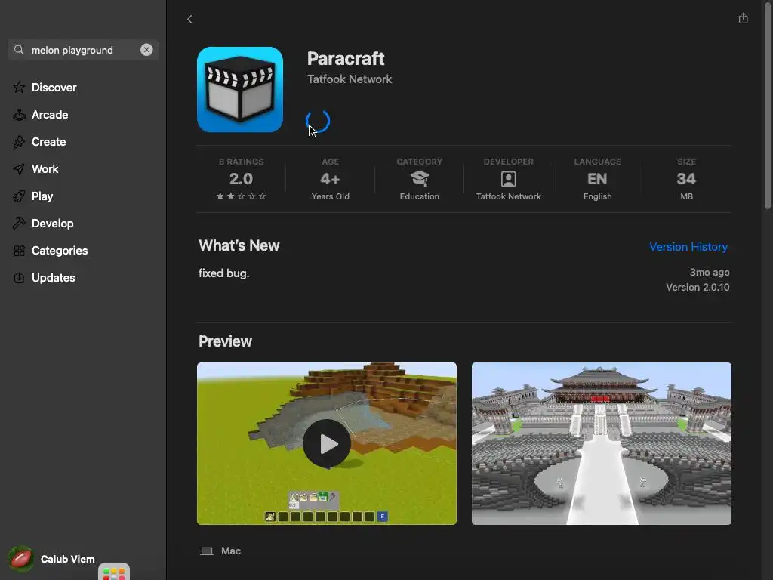Image resolution: width=773 pixels, height=580 pixels.
Task: Click the magnifying glass search icon
Action: pos(19,50)
